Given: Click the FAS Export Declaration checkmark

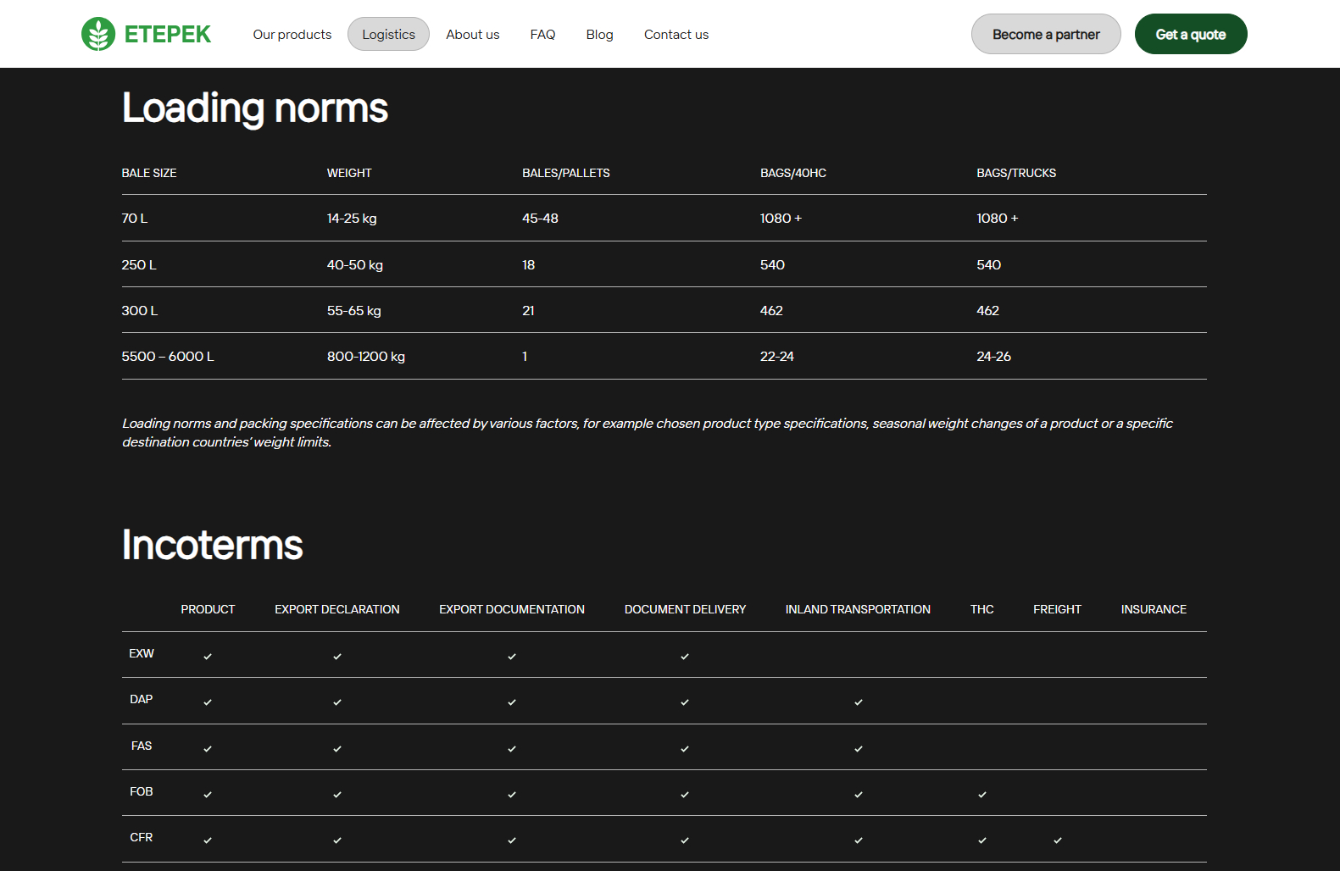Looking at the screenshot, I should [x=337, y=749].
